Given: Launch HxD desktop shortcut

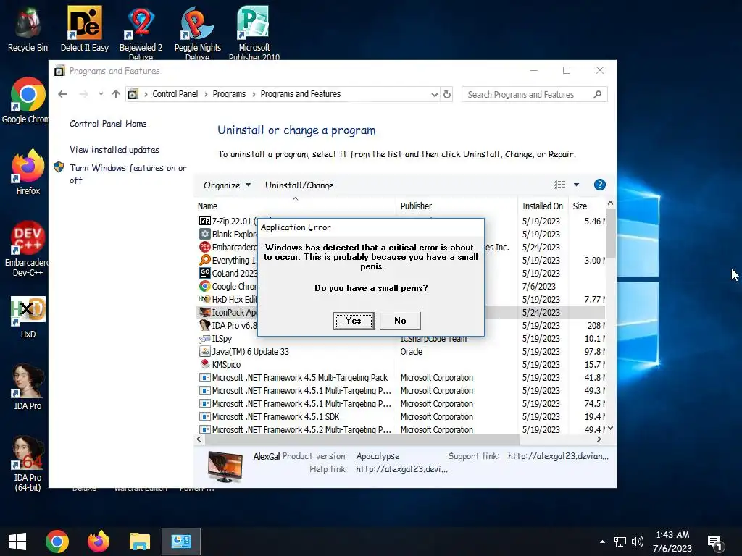Looking at the screenshot, I should (28, 317).
